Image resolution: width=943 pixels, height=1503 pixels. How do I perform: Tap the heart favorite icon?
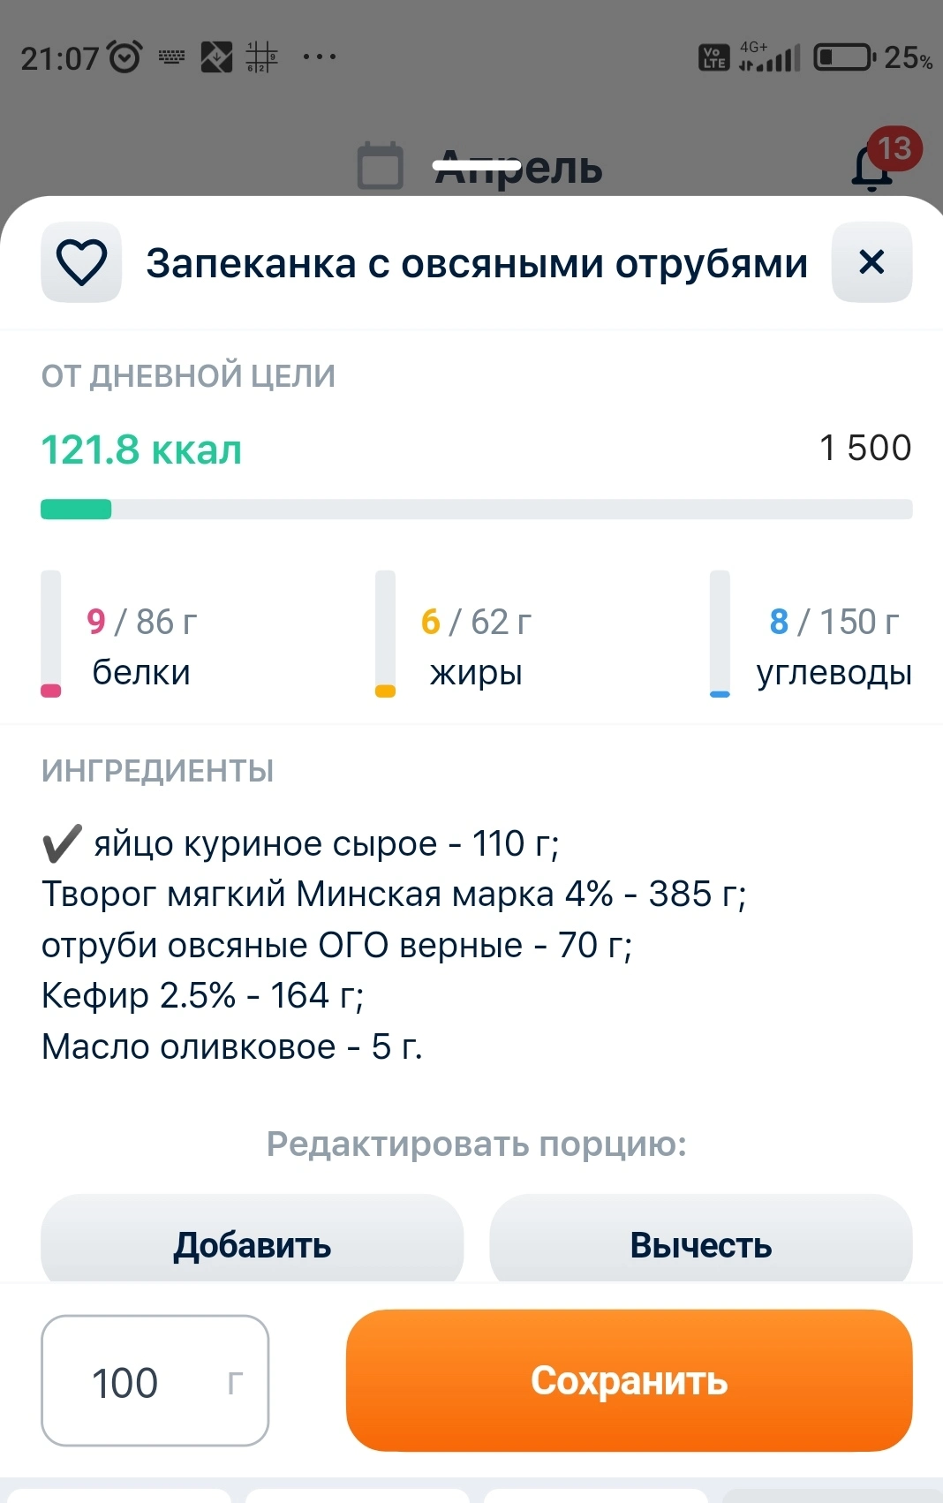81,262
